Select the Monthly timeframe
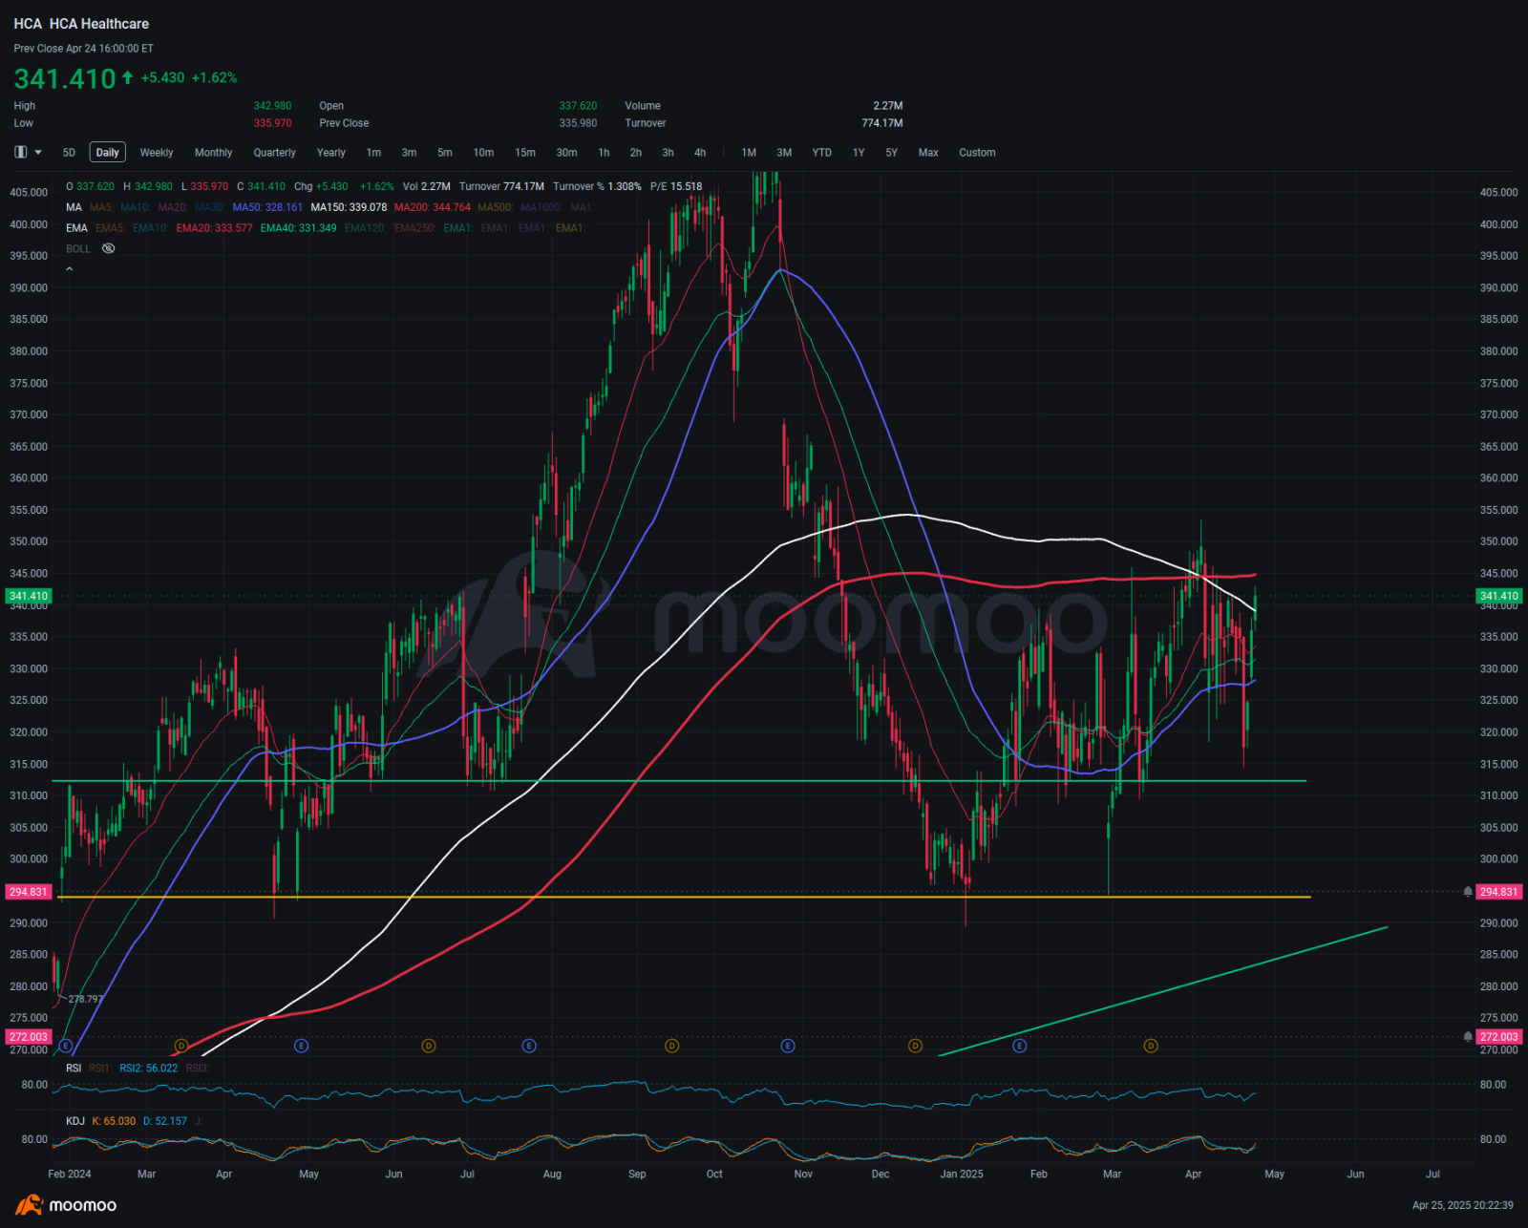 click(213, 153)
